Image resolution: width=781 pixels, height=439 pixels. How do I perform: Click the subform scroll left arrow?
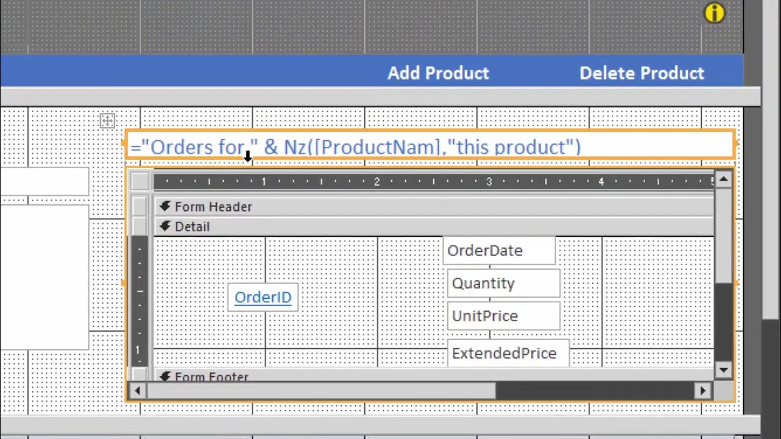(x=138, y=391)
